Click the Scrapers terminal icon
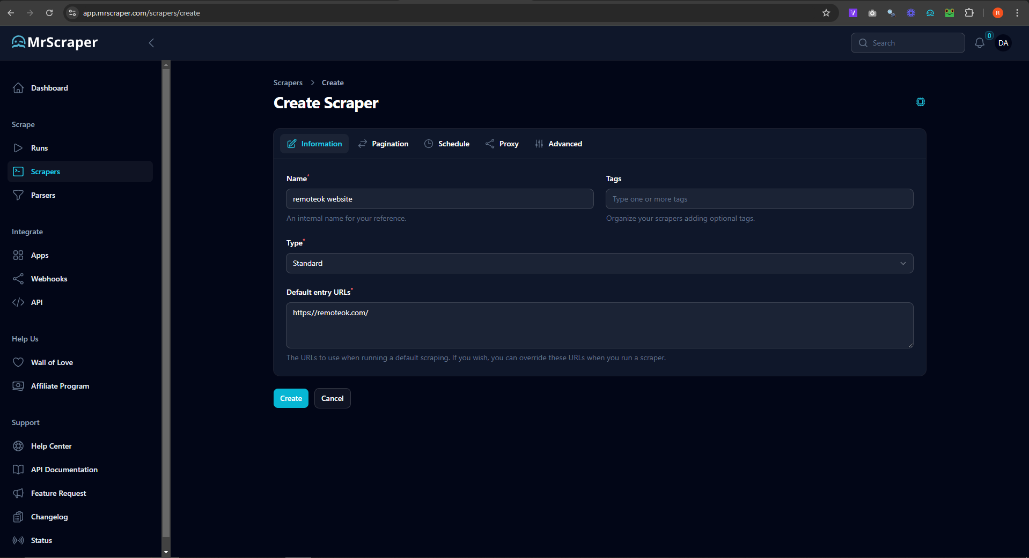The height and width of the screenshot is (558, 1029). click(18, 172)
